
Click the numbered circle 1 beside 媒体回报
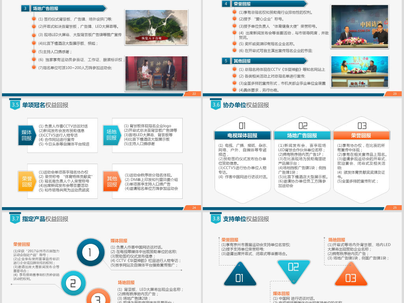pyautogui.click(x=90, y=252)
